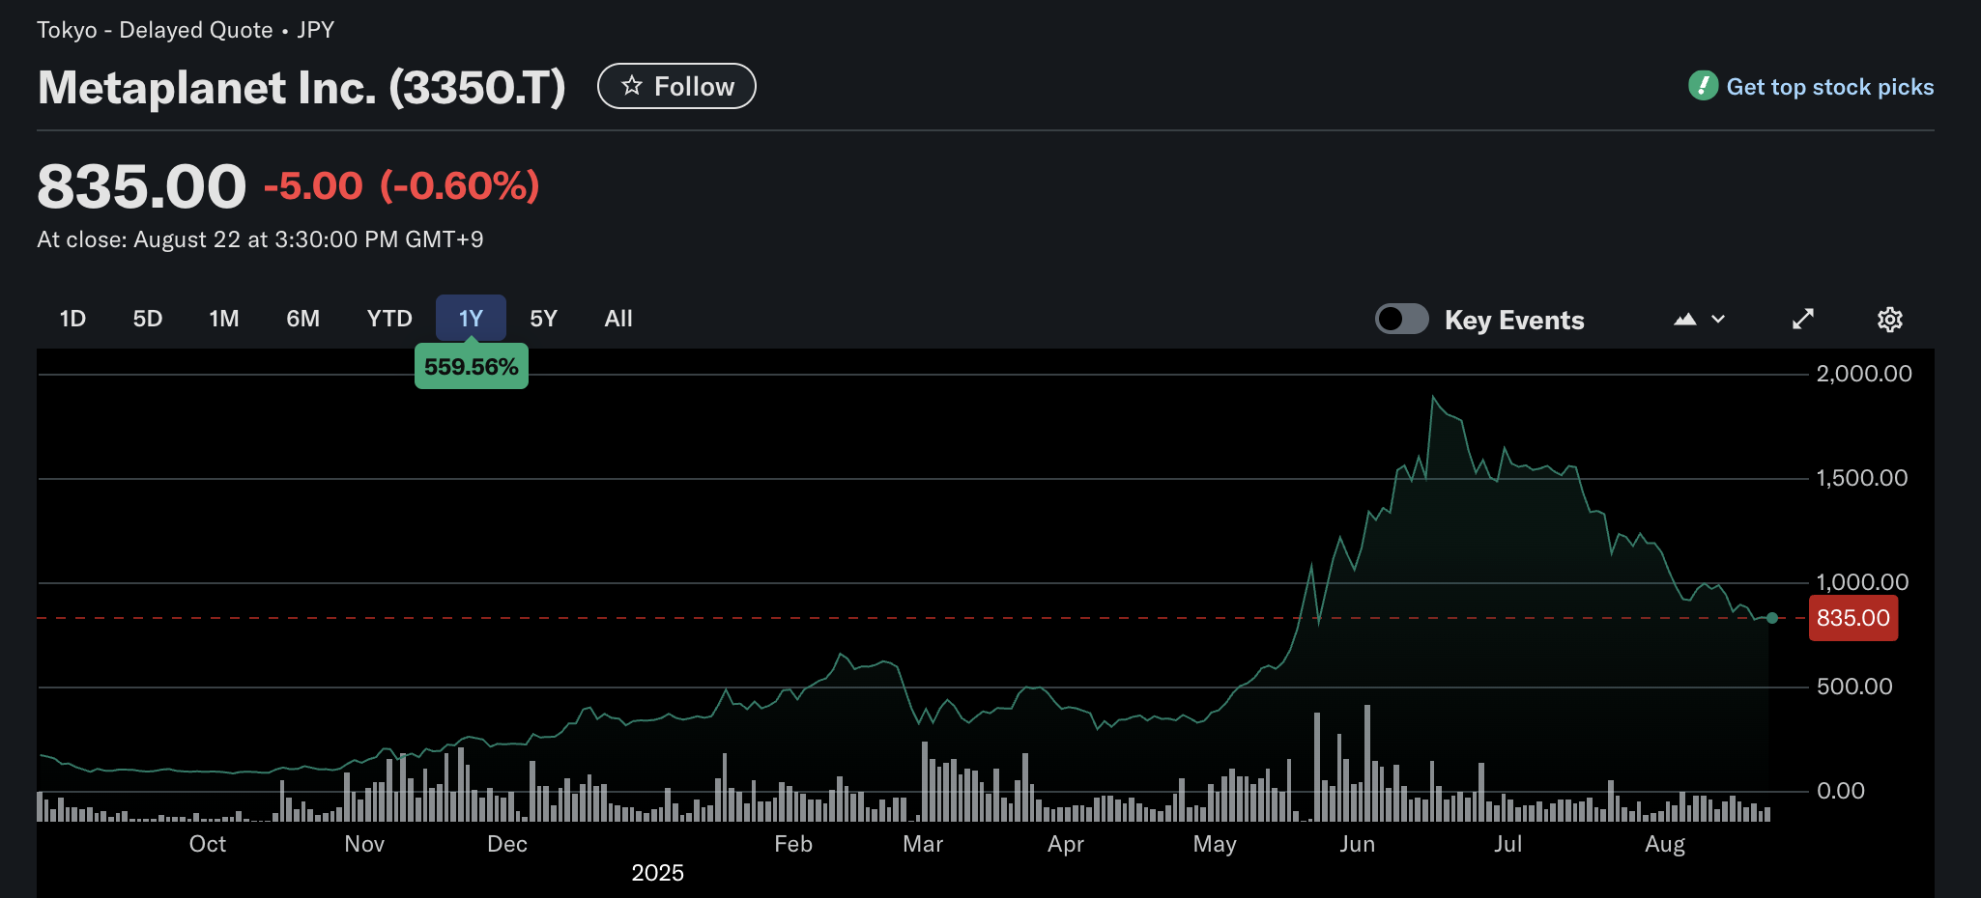Switch to the 5Y time range tab

(543, 318)
